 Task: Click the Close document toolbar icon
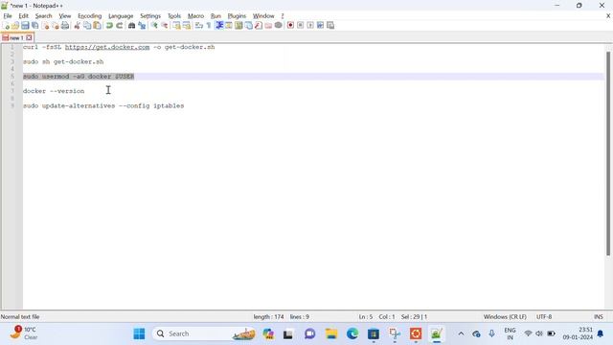(46, 26)
